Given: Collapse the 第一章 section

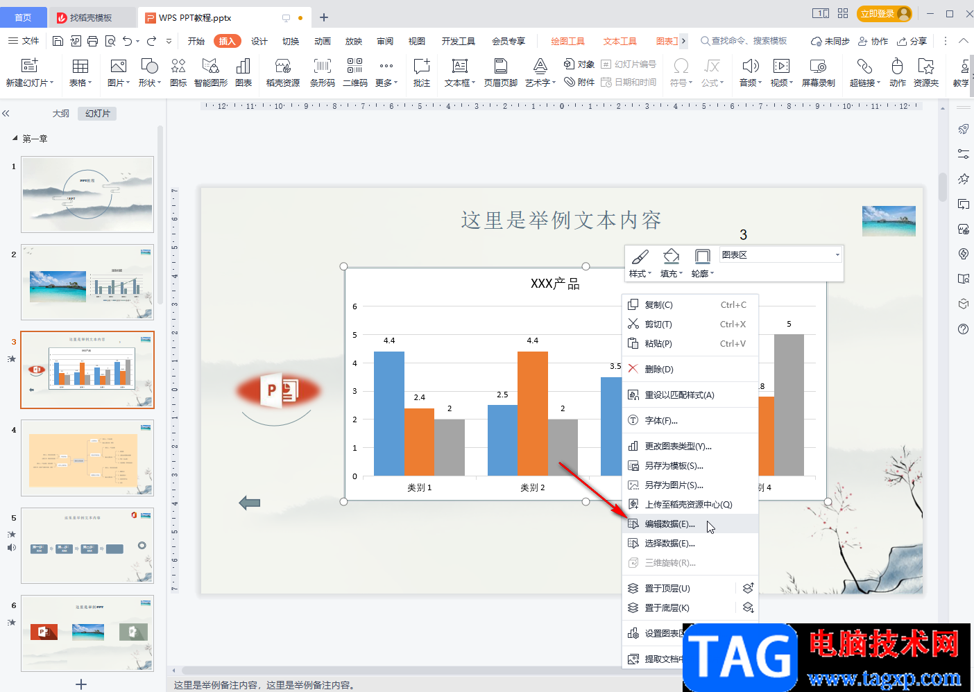Looking at the screenshot, I should coord(15,139).
